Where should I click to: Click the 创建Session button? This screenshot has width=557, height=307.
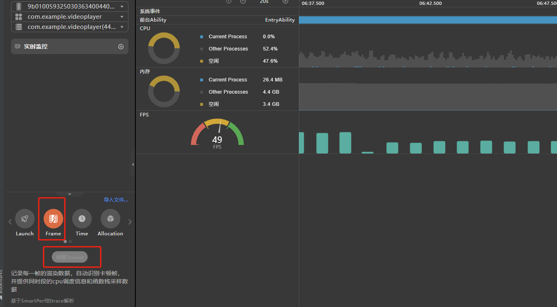[x=70, y=257]
